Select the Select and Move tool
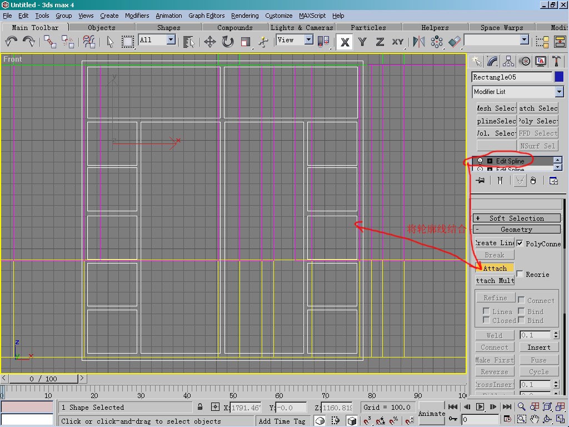This screenshot has width=569, height=427. [x=210, y=41]
